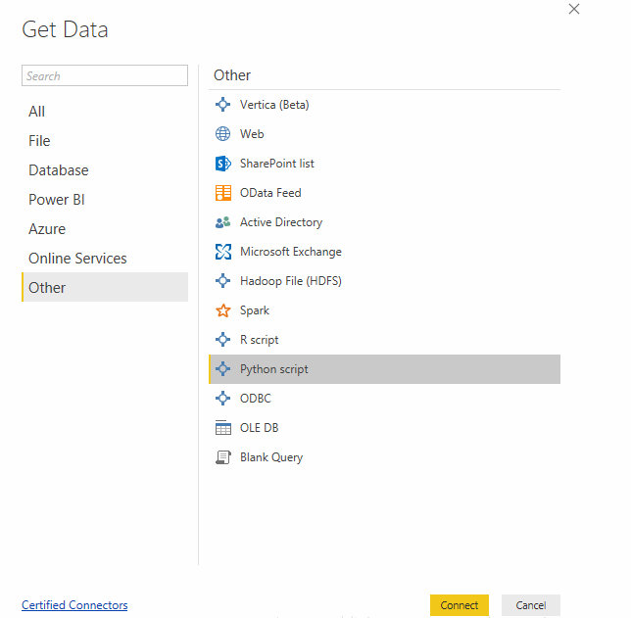631x618 pixels.
Task: Click the Active Directory people icon
Action: (222, 222)
